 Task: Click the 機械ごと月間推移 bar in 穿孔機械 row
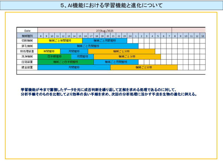click(x=88, y=46)
